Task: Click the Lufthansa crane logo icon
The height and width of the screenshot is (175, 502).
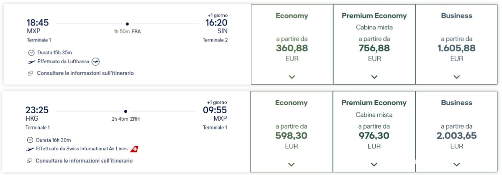Action: point(96,61)
